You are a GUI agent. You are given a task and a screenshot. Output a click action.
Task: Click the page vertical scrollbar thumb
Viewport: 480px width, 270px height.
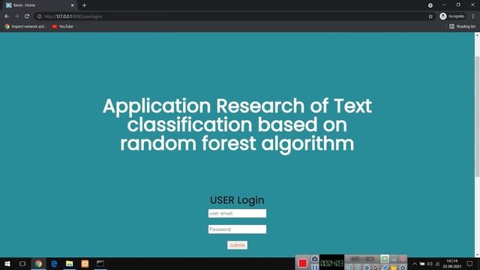pos(477,116)
